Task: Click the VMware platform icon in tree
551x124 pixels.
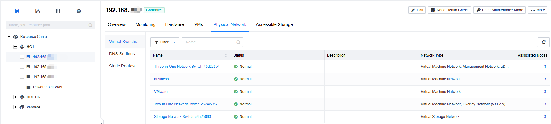Action: coord(22,107)
